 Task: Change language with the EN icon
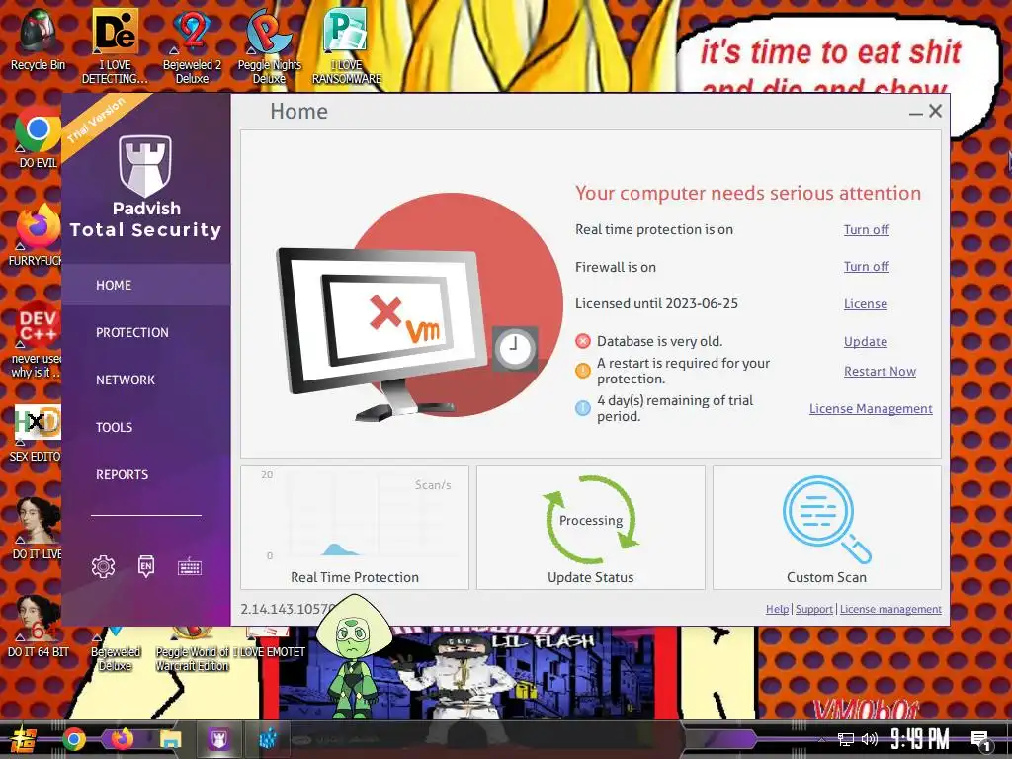[146, 566]
